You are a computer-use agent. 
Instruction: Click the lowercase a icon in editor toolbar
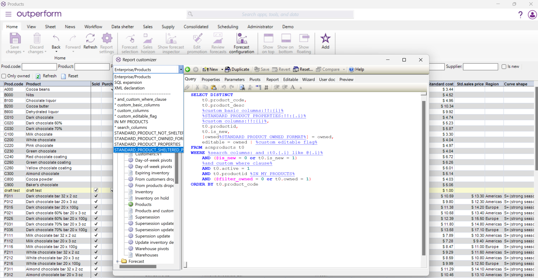[301, 88]
